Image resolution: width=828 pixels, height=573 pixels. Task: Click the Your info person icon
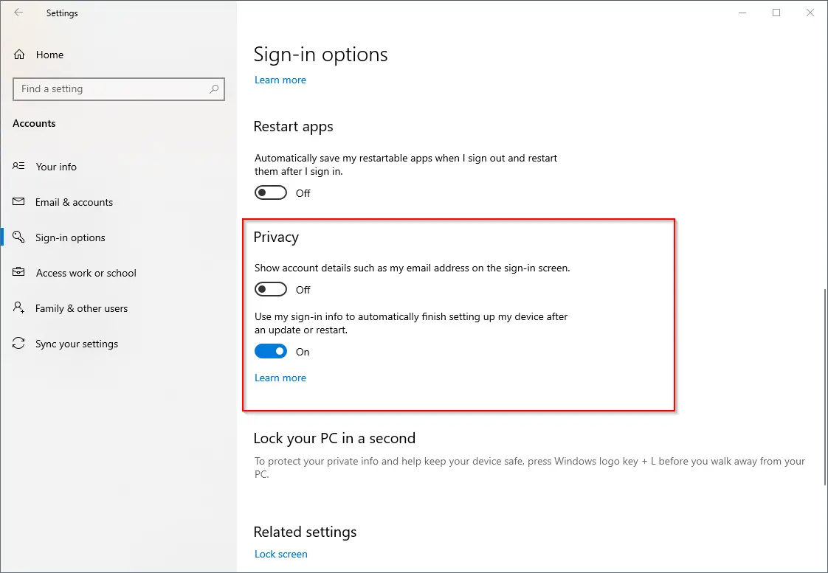(x=18, y=166)
